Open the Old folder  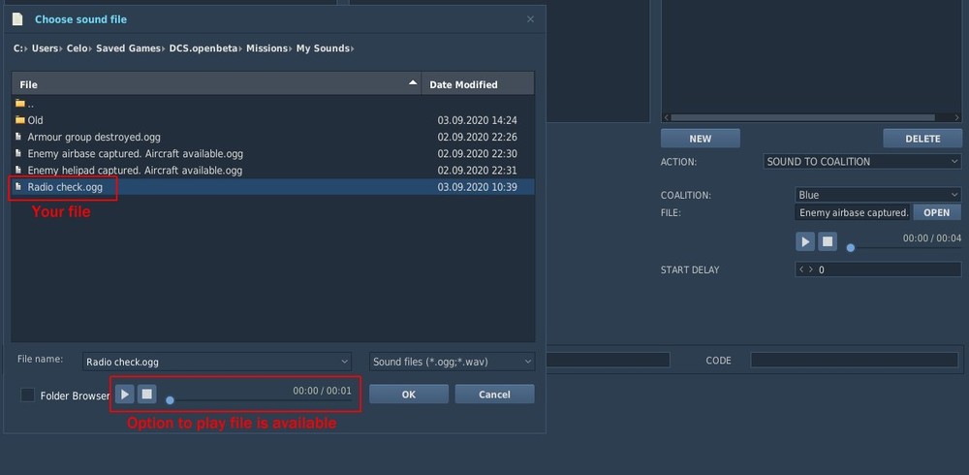tap(272, 120)
